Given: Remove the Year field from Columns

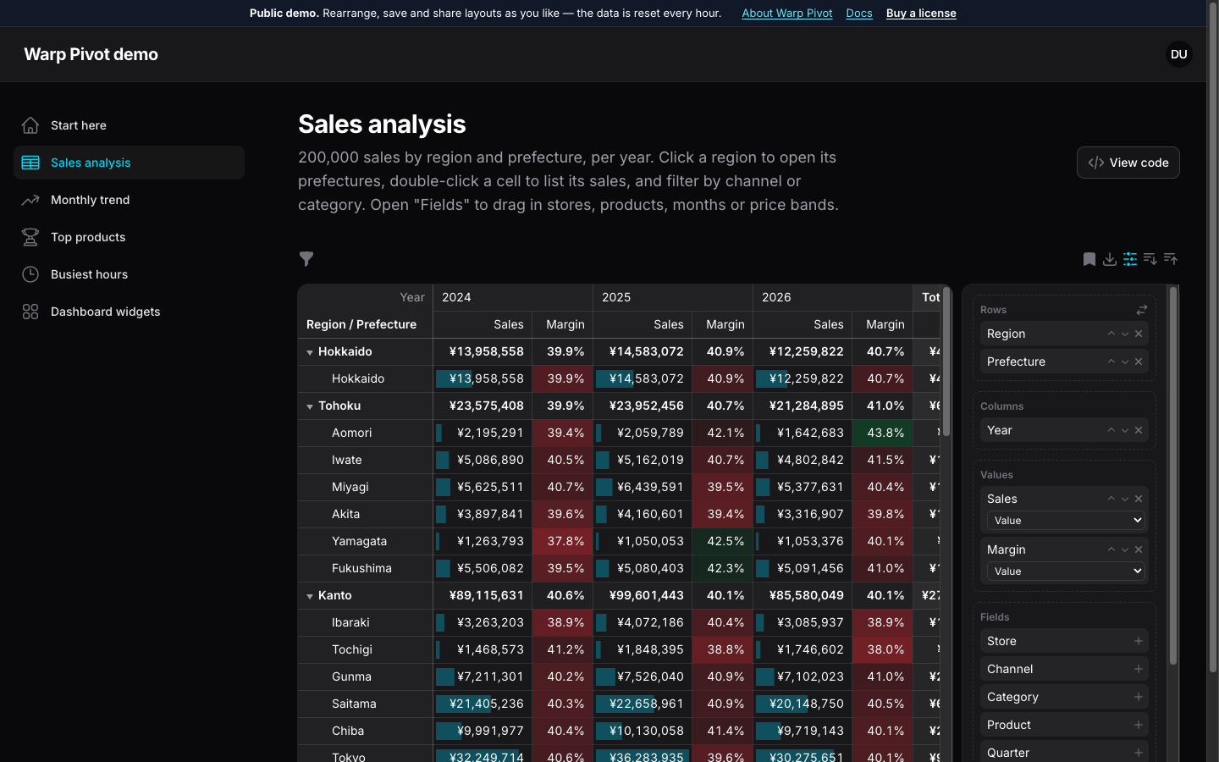Looking at the screenshot, I should coord(1139,430).
